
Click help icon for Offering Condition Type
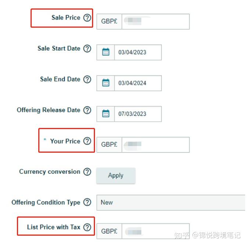(87, 202)
